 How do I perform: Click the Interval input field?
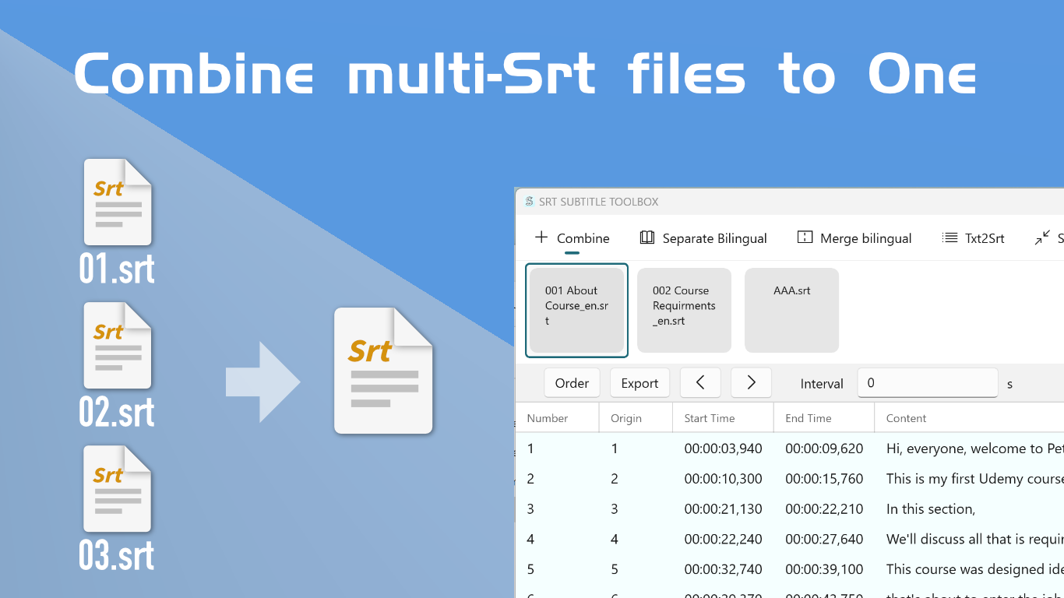[x=927, y=383]
